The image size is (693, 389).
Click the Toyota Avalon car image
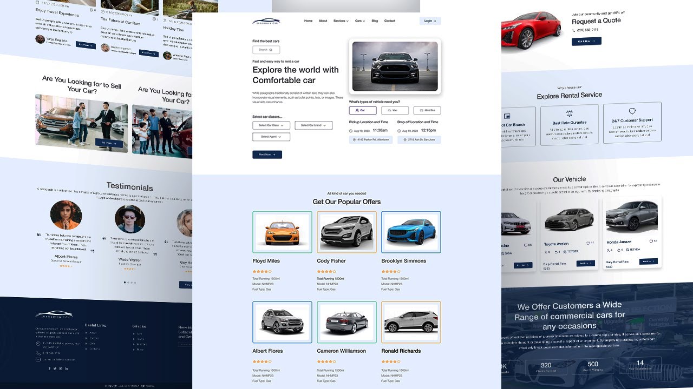tap(569, 220)
